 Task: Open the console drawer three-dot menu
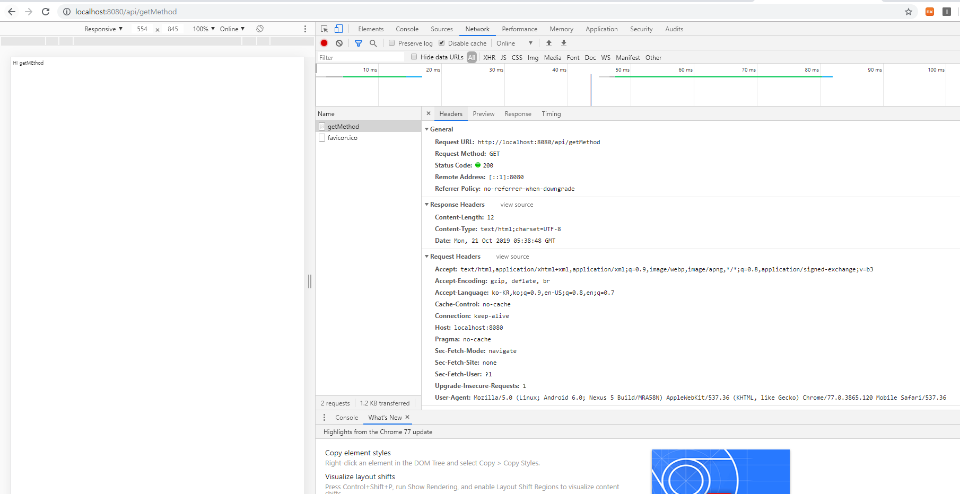click(325, 418)
